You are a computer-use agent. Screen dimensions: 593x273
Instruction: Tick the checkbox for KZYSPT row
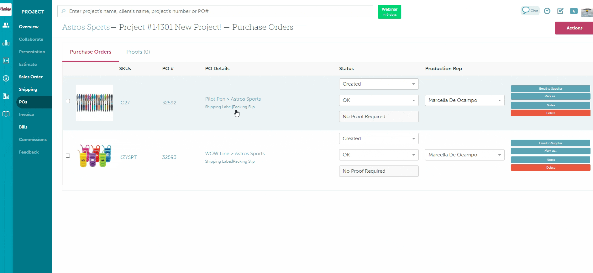point(68,155)
